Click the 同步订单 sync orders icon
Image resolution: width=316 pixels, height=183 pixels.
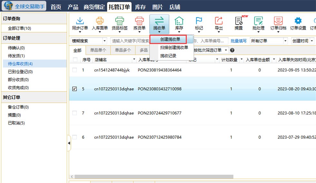click(x=80, y=21)
